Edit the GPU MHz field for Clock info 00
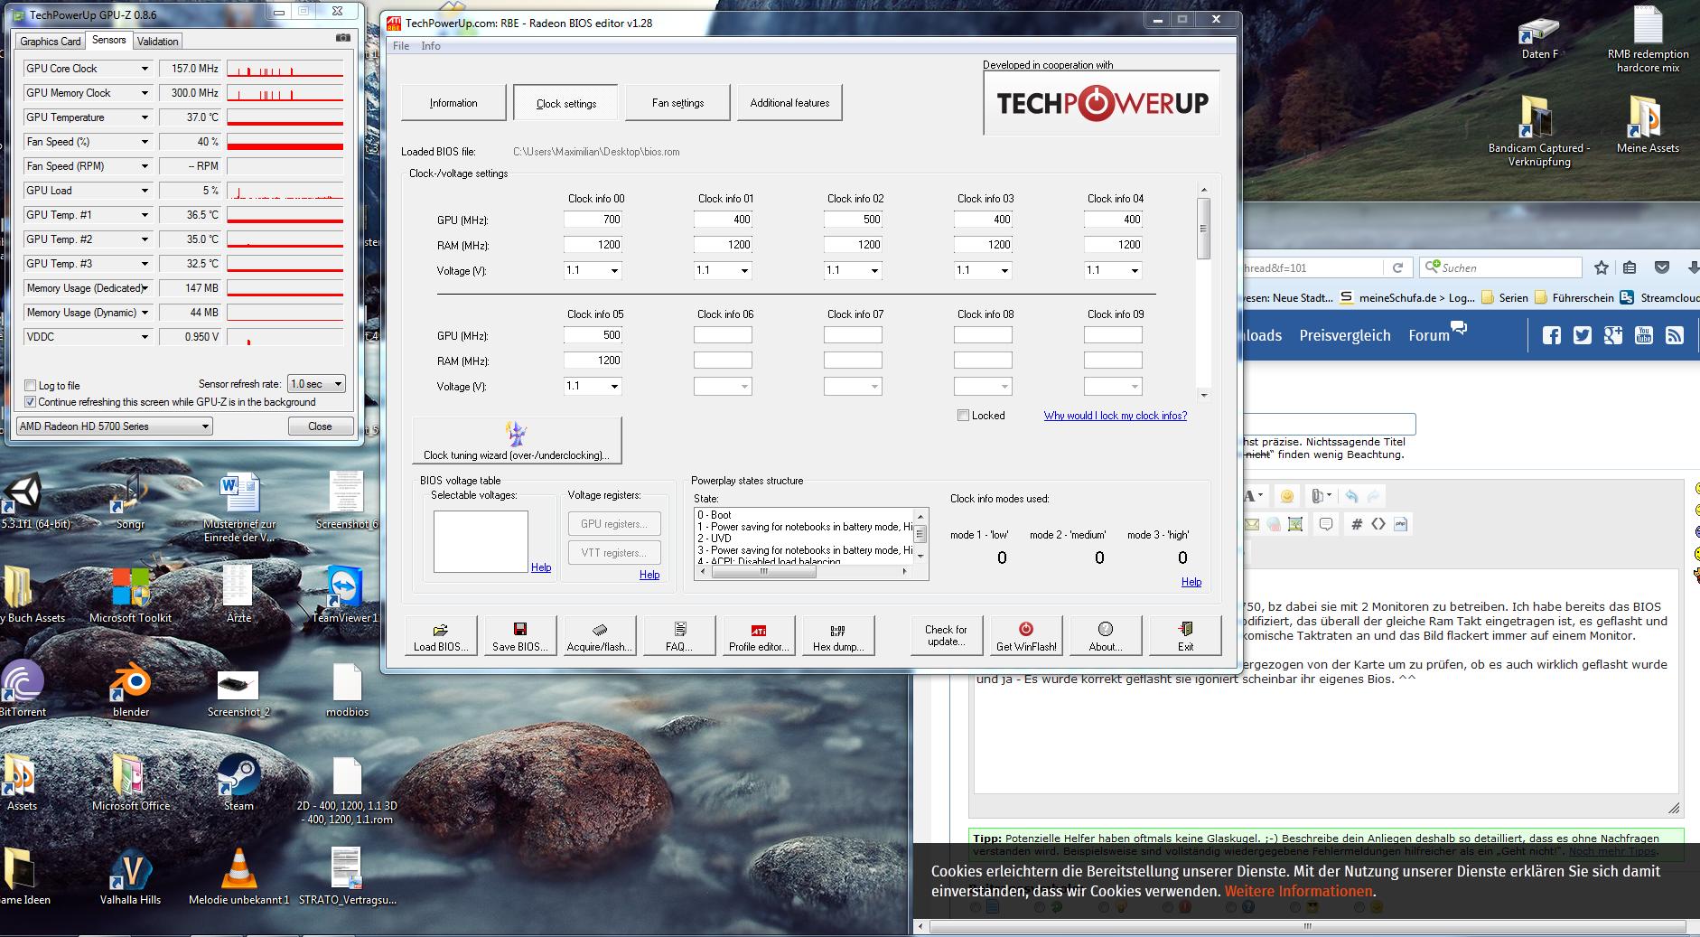Image resolution: width=1700 pixels, height=937 pixels. (x=593, y=220)
